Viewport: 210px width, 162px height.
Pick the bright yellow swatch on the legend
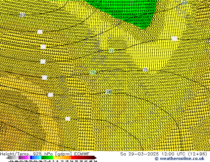click(x=54, y=158)
